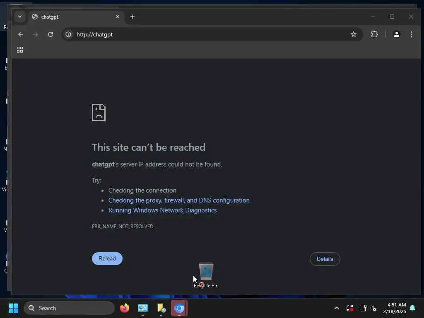Click the sync update tray icon
Viewport: 424px width, 318px height.
tap(349, 308)
